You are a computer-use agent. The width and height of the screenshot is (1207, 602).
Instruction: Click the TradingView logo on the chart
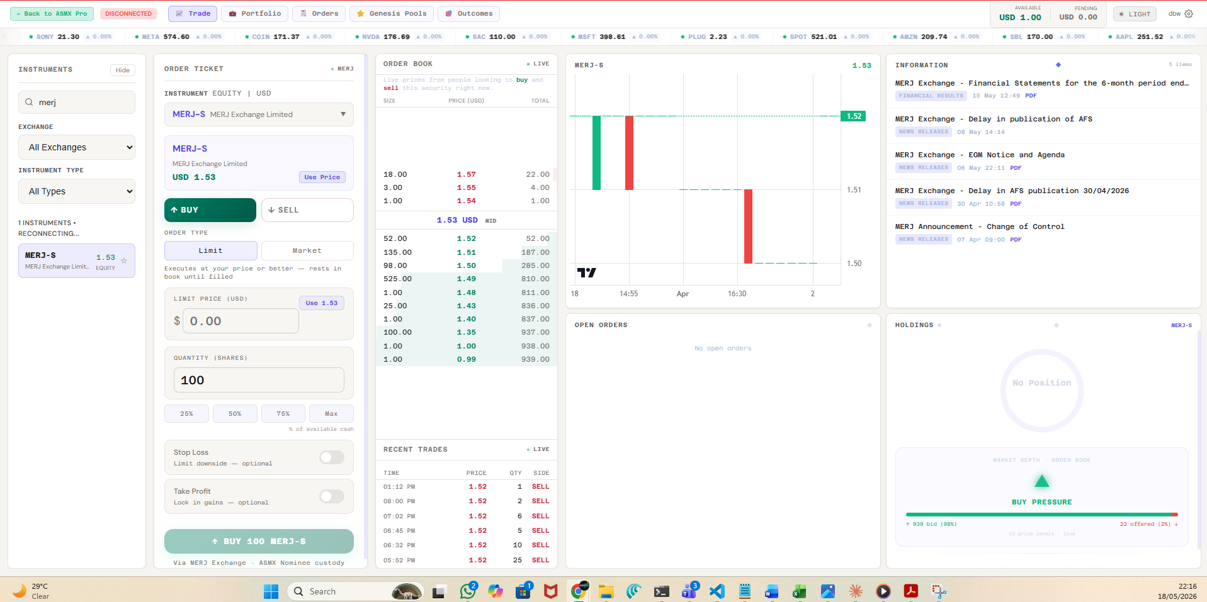point(586,272)
